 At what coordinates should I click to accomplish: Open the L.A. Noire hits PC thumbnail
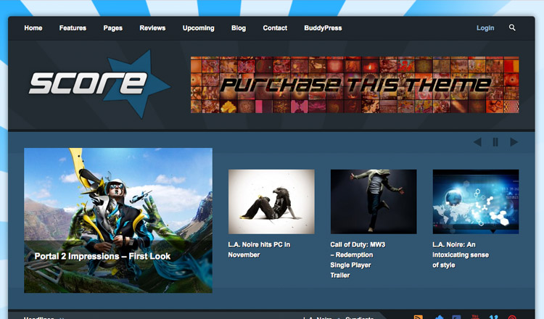pyautogui.click(x=271, y=202)
